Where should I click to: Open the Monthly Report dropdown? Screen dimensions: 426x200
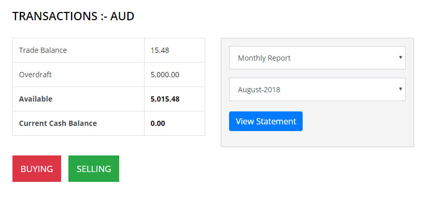pyautogui.click(x=317, y=58)
